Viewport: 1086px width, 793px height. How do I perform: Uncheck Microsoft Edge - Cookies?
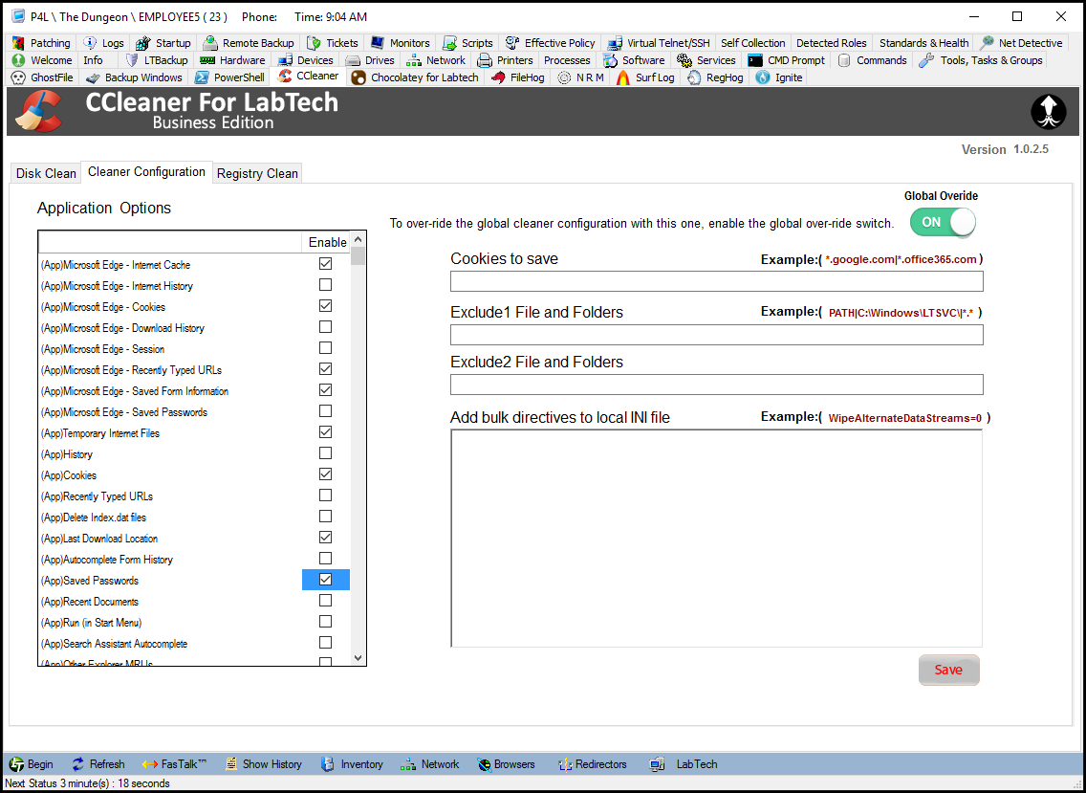(x=326, y=306)
